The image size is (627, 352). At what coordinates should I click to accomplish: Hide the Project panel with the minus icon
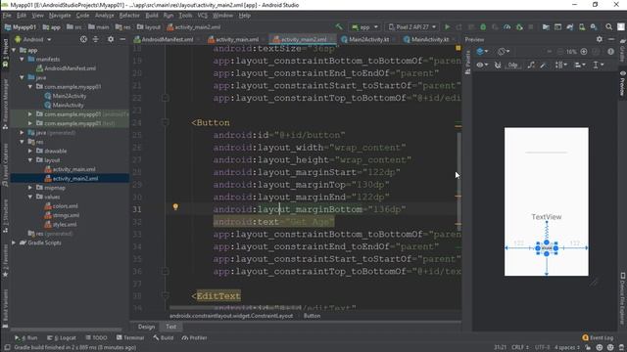tap(122, 39)
